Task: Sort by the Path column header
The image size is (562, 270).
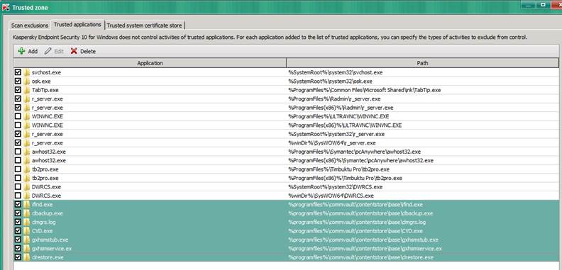Action: click(423, 63)
